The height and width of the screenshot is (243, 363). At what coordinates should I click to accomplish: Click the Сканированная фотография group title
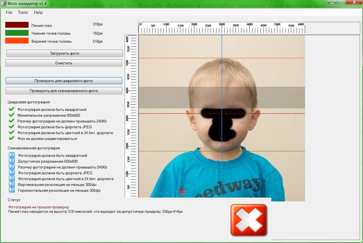pos(34,148)
